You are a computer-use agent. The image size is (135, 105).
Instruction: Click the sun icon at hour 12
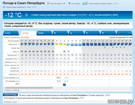click(64, 44)
